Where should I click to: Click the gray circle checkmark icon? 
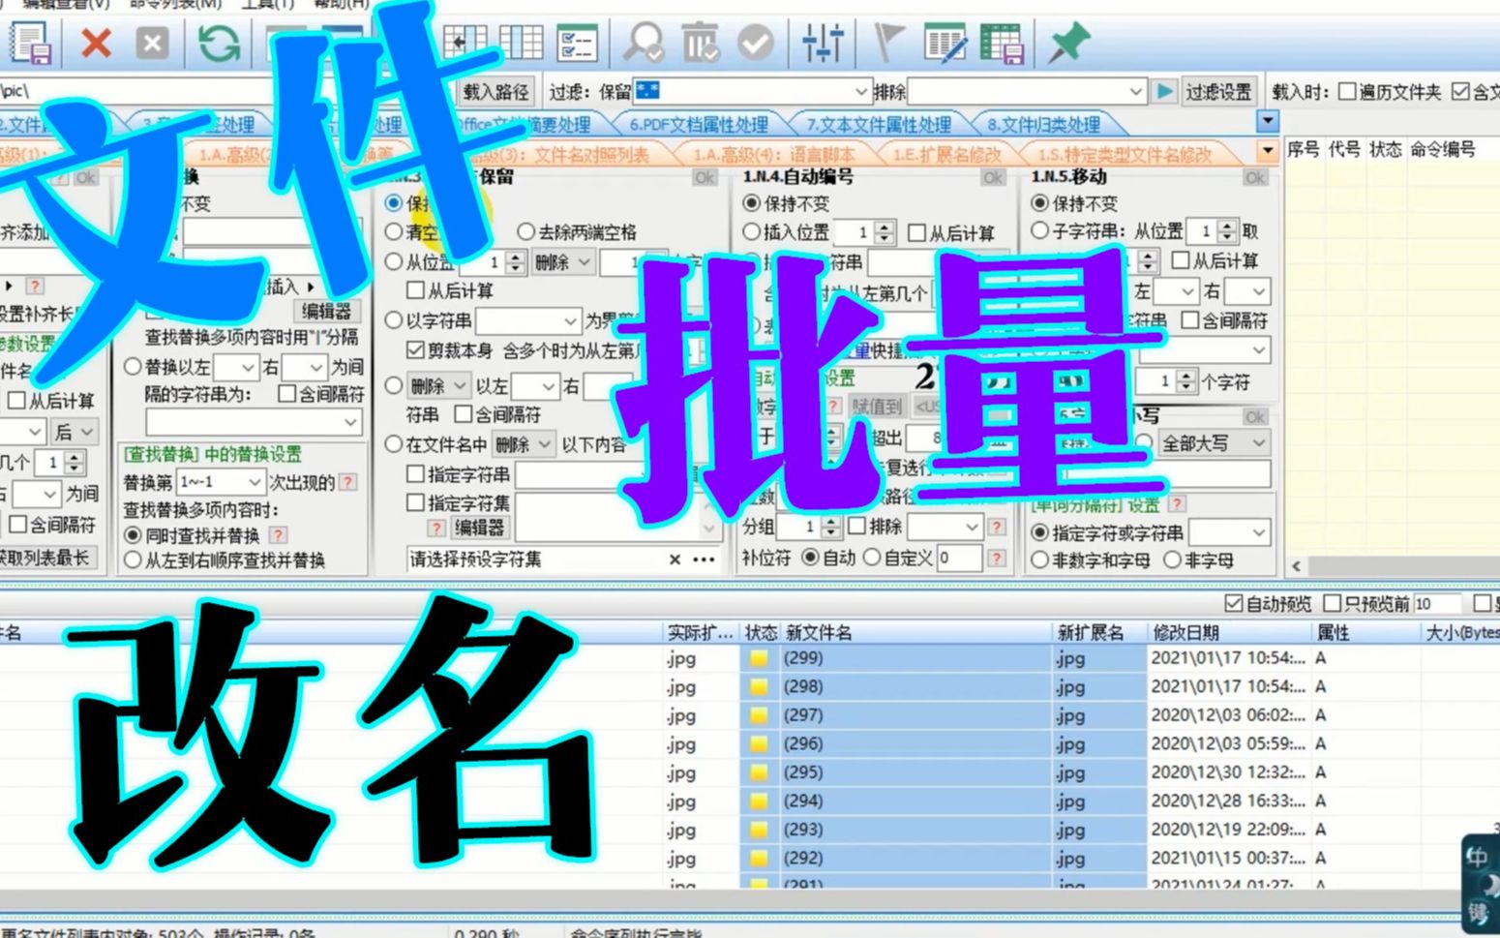[x=755, y=44]
